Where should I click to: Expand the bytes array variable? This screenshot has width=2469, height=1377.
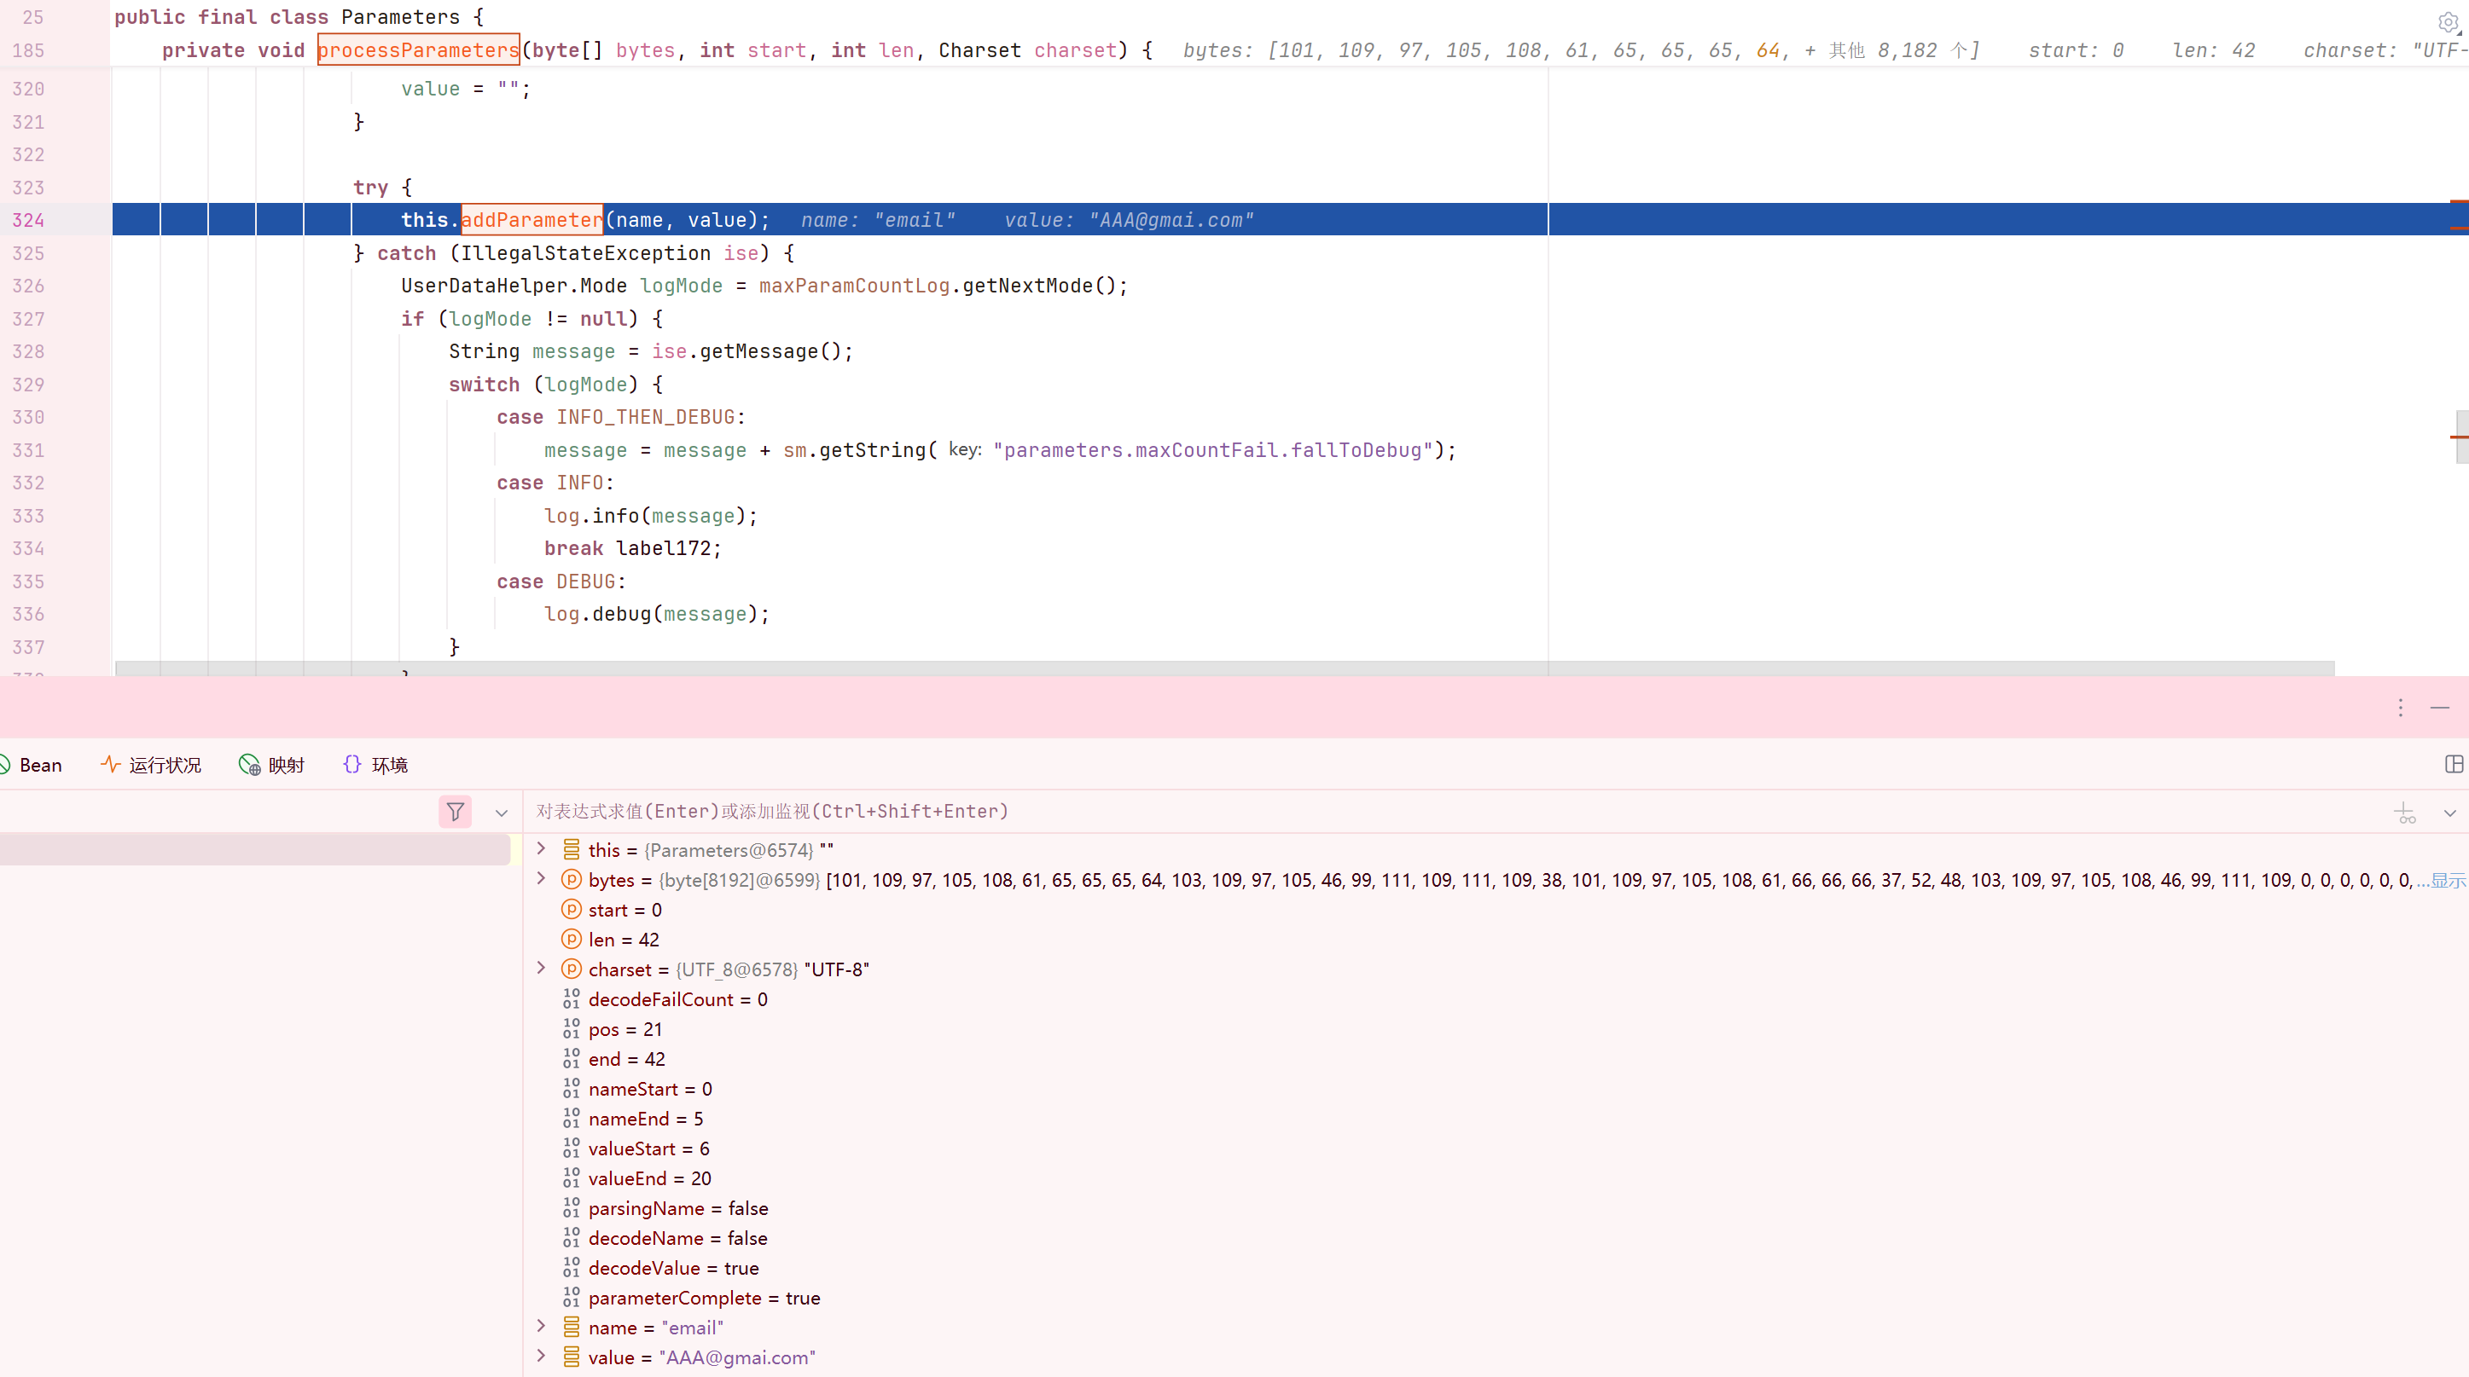(x=542, y=878)
